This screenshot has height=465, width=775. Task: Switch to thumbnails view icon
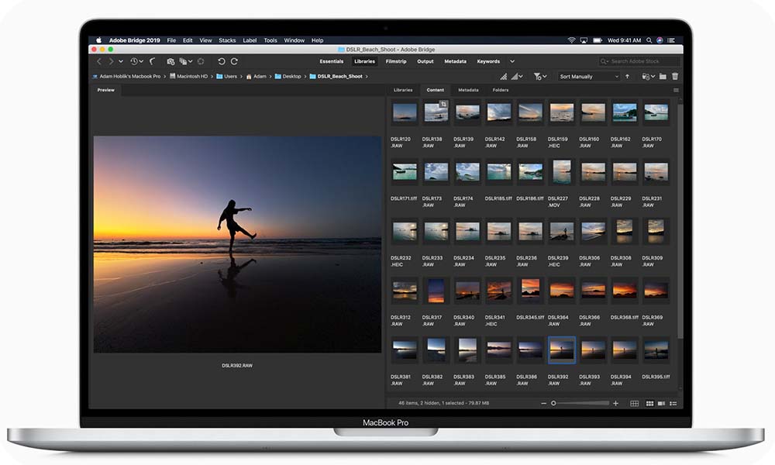(x=650, y=403)
